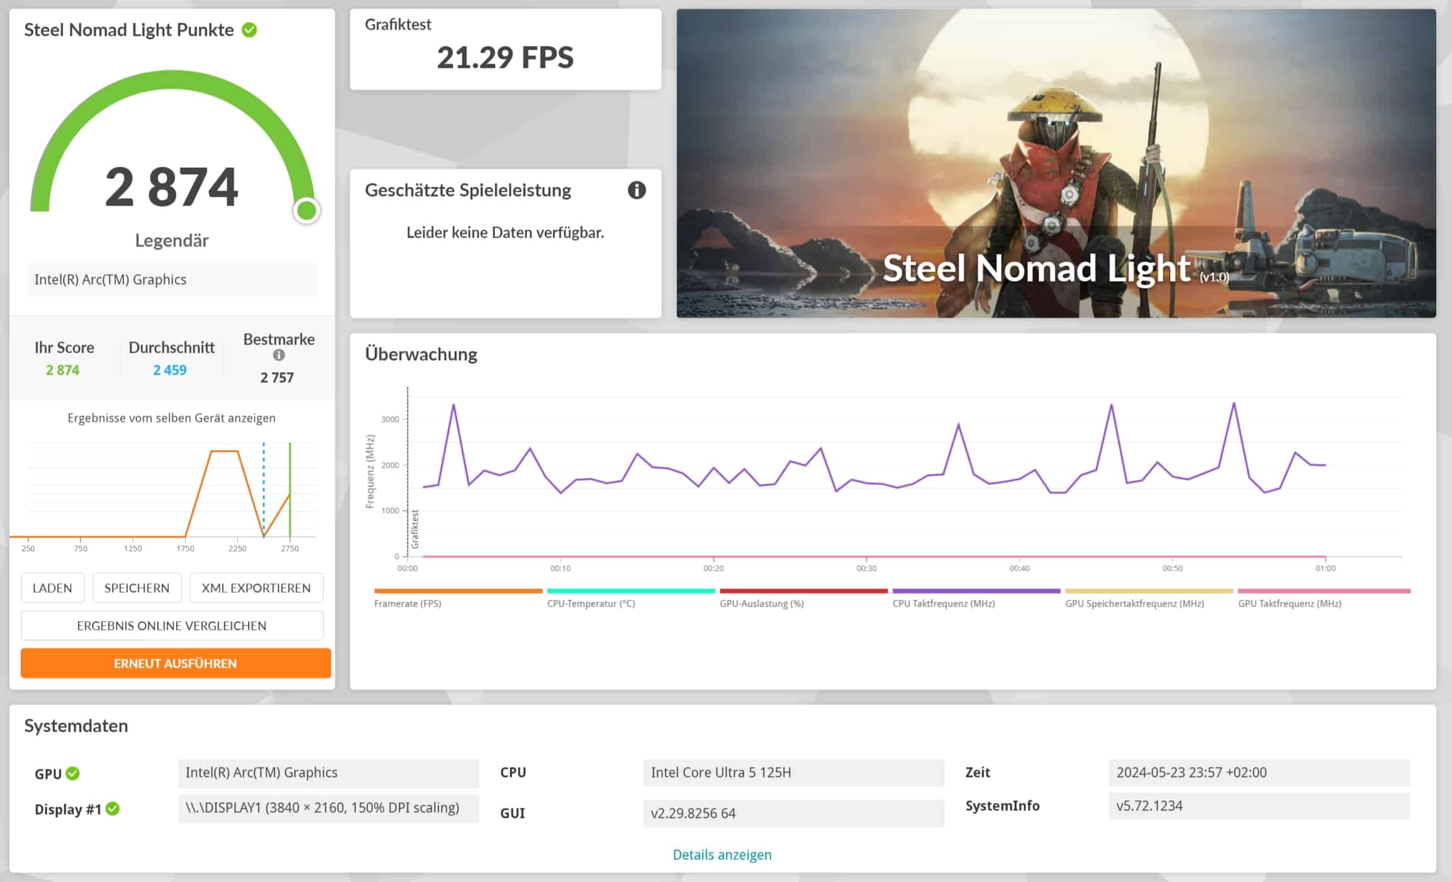Click the green gauge indicator dot
The image size is (1452, 882).
click(306, 211)
